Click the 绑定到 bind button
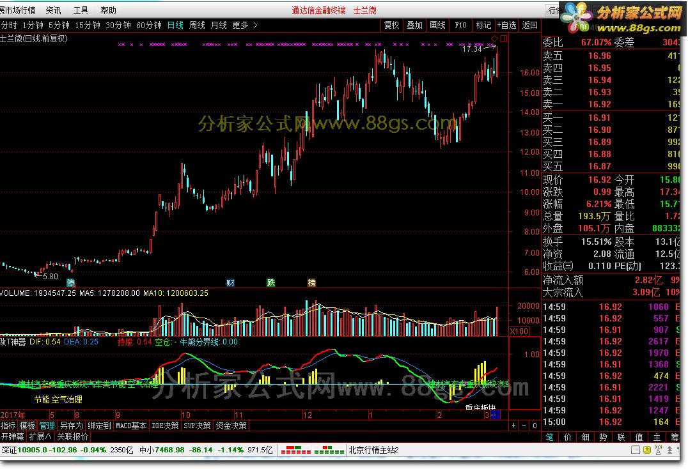Viewport: 688px width, 469px height. pyautogui.click(x=100, y=426)
